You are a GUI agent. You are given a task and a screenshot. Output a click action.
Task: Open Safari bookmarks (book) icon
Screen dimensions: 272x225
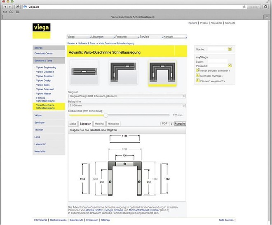(x=11, y=12)
